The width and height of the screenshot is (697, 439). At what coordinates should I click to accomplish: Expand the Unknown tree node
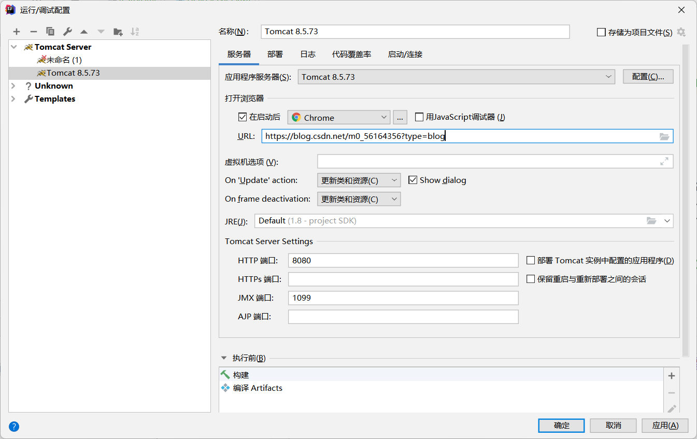click(x=14, y=86)
